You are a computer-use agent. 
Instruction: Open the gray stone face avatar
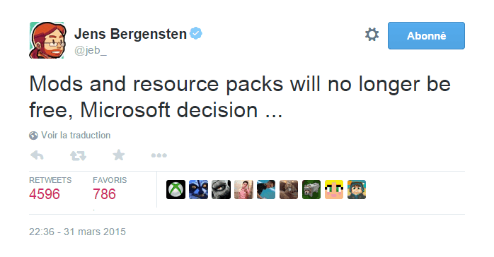coord(221,189)
